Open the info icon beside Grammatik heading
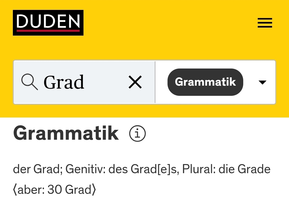Image resolution: width=289 pixels, height=201 pixels. coord(138,133)
